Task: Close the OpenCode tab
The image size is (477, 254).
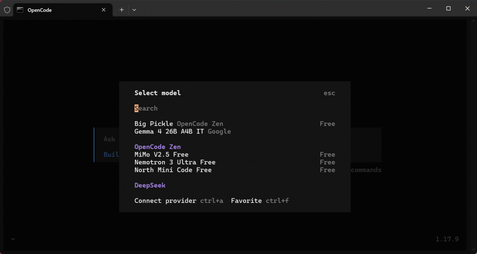Action: click(104, 10)
